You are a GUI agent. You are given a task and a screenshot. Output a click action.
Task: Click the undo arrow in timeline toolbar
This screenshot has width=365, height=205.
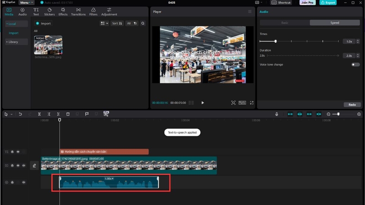tap(20, 114)
